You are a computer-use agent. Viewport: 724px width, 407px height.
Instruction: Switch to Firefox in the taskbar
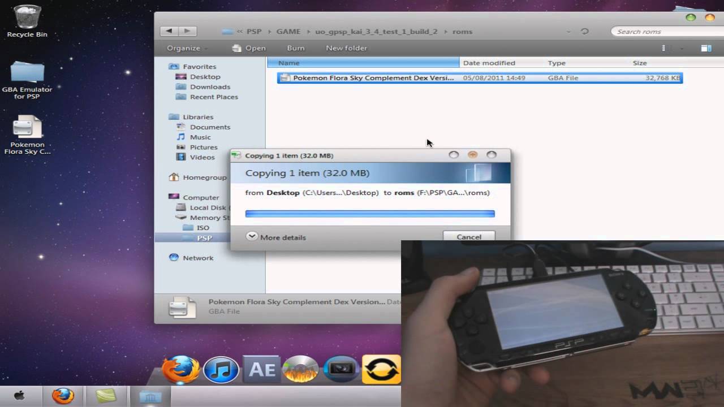(x=63, y=396)
